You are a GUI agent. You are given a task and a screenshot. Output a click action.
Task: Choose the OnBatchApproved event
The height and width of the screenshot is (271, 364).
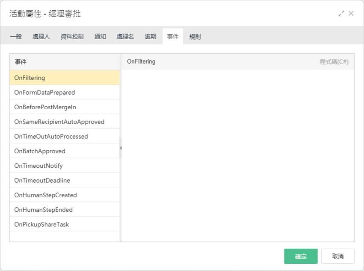65,151
